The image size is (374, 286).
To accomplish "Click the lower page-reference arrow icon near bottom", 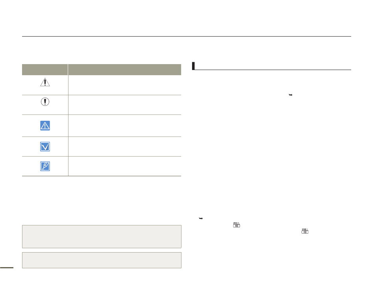I will pos(201,218).
